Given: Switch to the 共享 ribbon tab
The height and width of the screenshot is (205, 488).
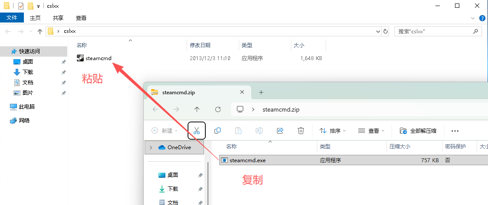Looking at the screenshot, I should click(x=58, y=18).
